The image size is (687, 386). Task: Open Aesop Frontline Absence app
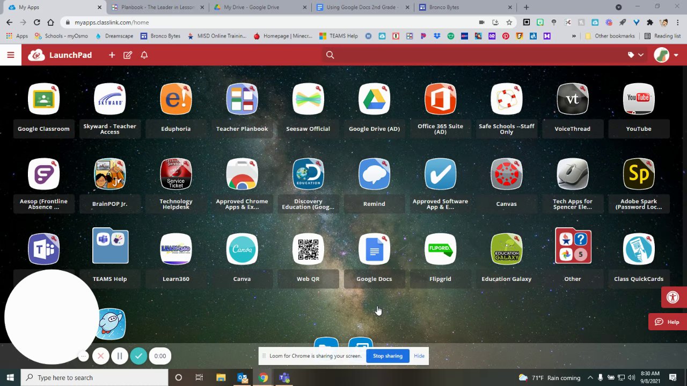pyautogui.click(x=43, y=174)
